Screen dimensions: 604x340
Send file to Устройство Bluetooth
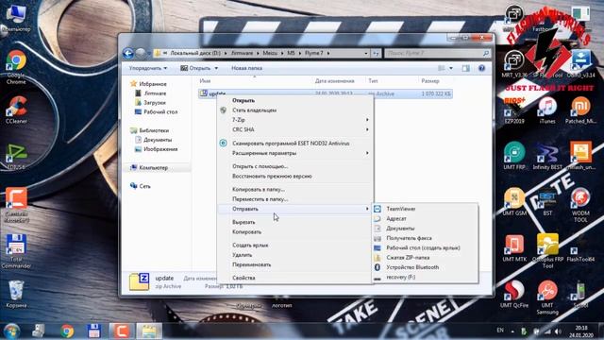click(x=425, y=267)
